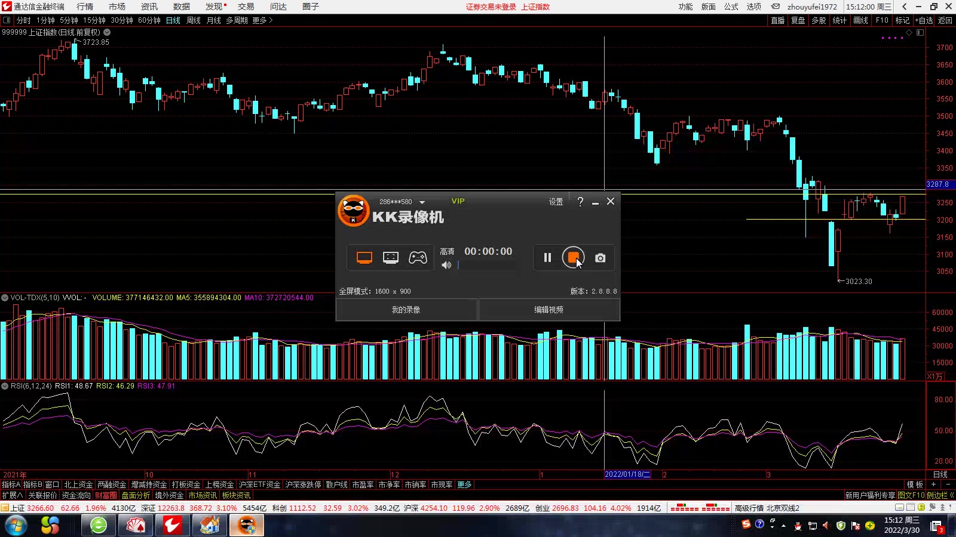Click the back arrow in title bar
This screenshot has height=537, width=956.
coord(905,7)
